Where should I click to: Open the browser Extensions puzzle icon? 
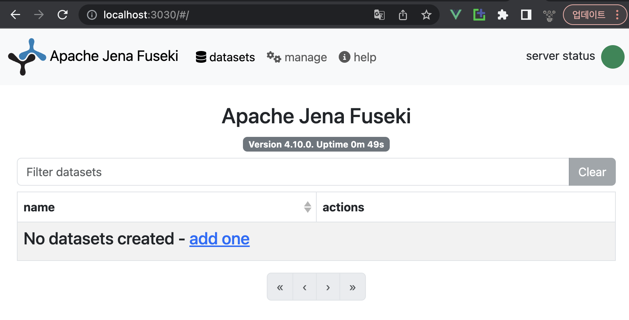tap(502, 15)
